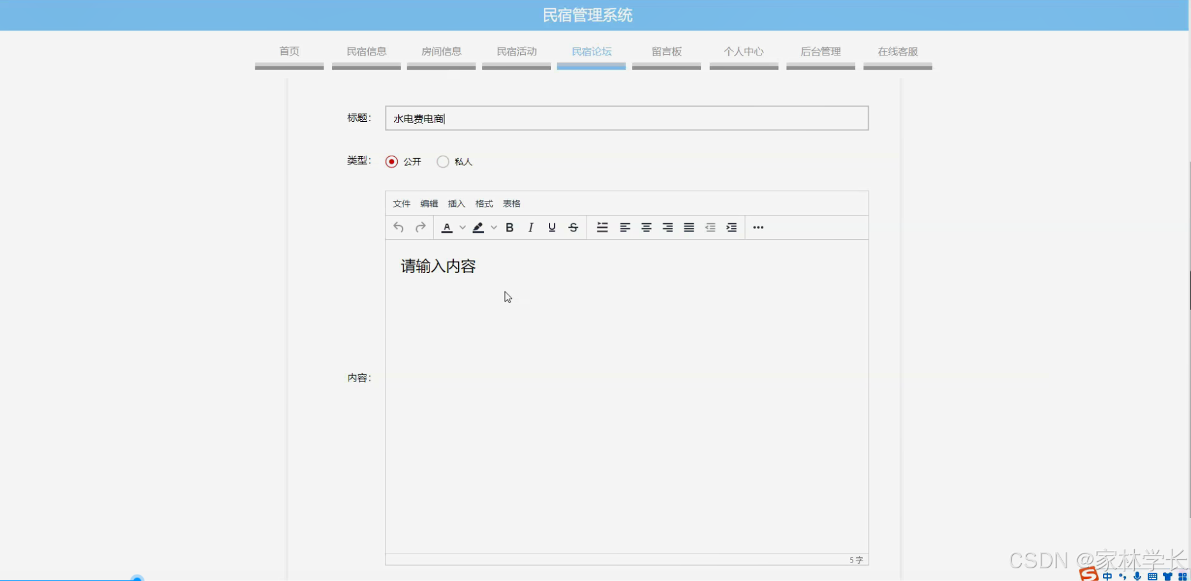Open the highlight color dropdown arrow
1191x581 pixels.
494,227
